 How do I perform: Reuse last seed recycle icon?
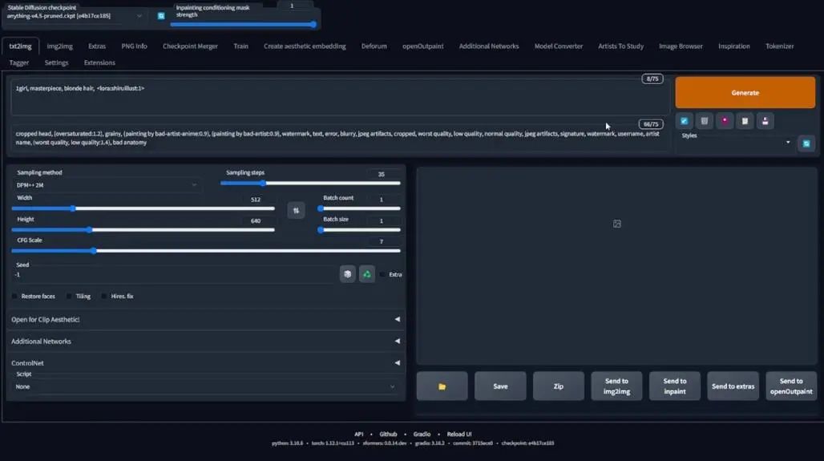pyautogui.click(x=367, y=274)
